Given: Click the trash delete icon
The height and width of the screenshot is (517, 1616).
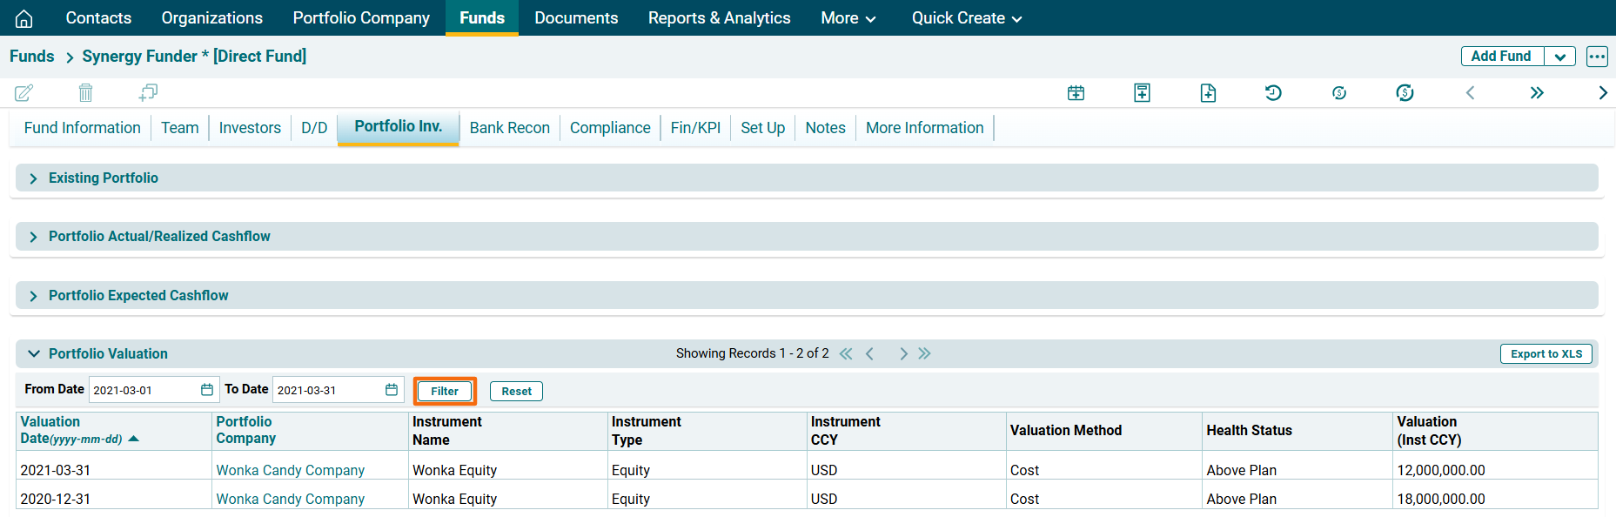Looking at the screenshot, I should click(x=85, y=92).
